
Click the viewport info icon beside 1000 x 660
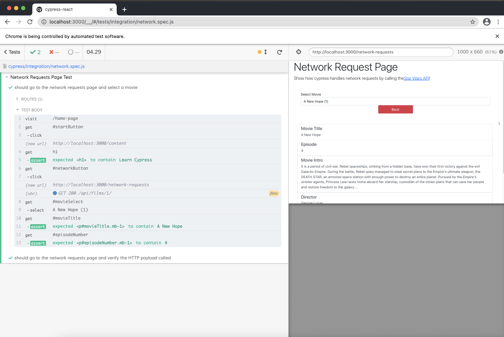(x=501, y=52)
